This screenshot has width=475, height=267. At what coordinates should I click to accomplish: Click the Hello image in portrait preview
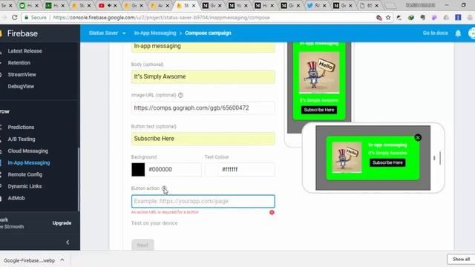[x=319, y=73]
